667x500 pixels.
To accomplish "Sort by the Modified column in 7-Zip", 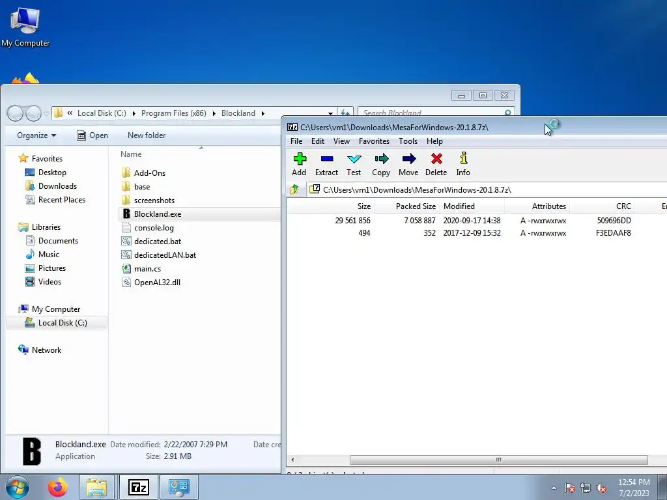I will click(472, 206).
